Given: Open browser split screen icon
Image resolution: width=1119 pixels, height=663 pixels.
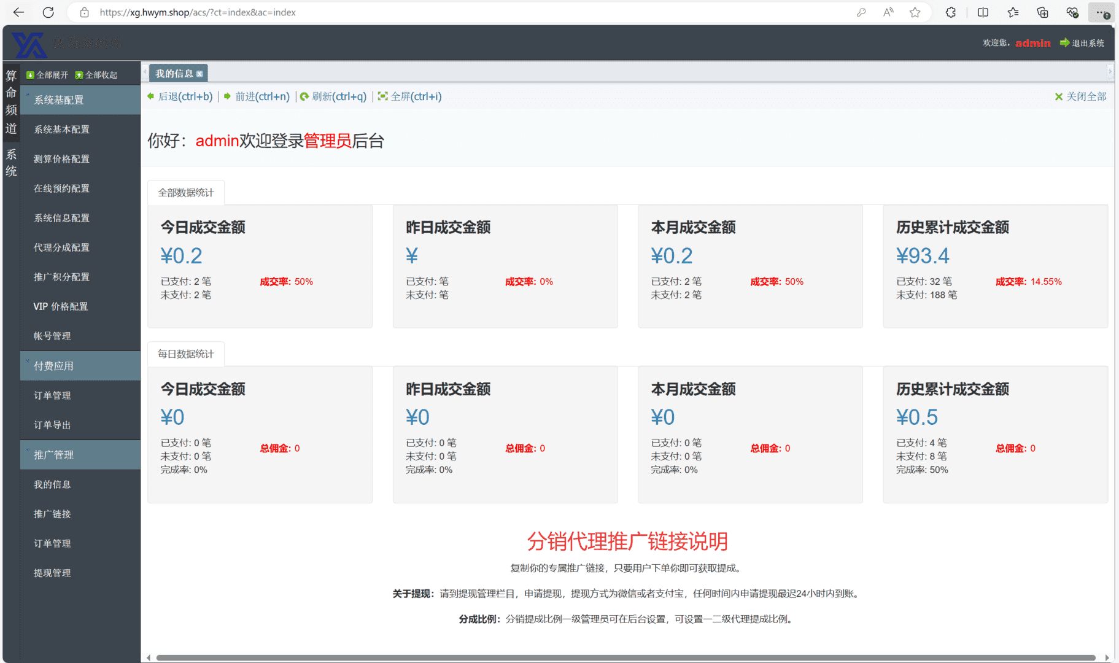Looking at the screenshot, I should (x=983, y=12).
